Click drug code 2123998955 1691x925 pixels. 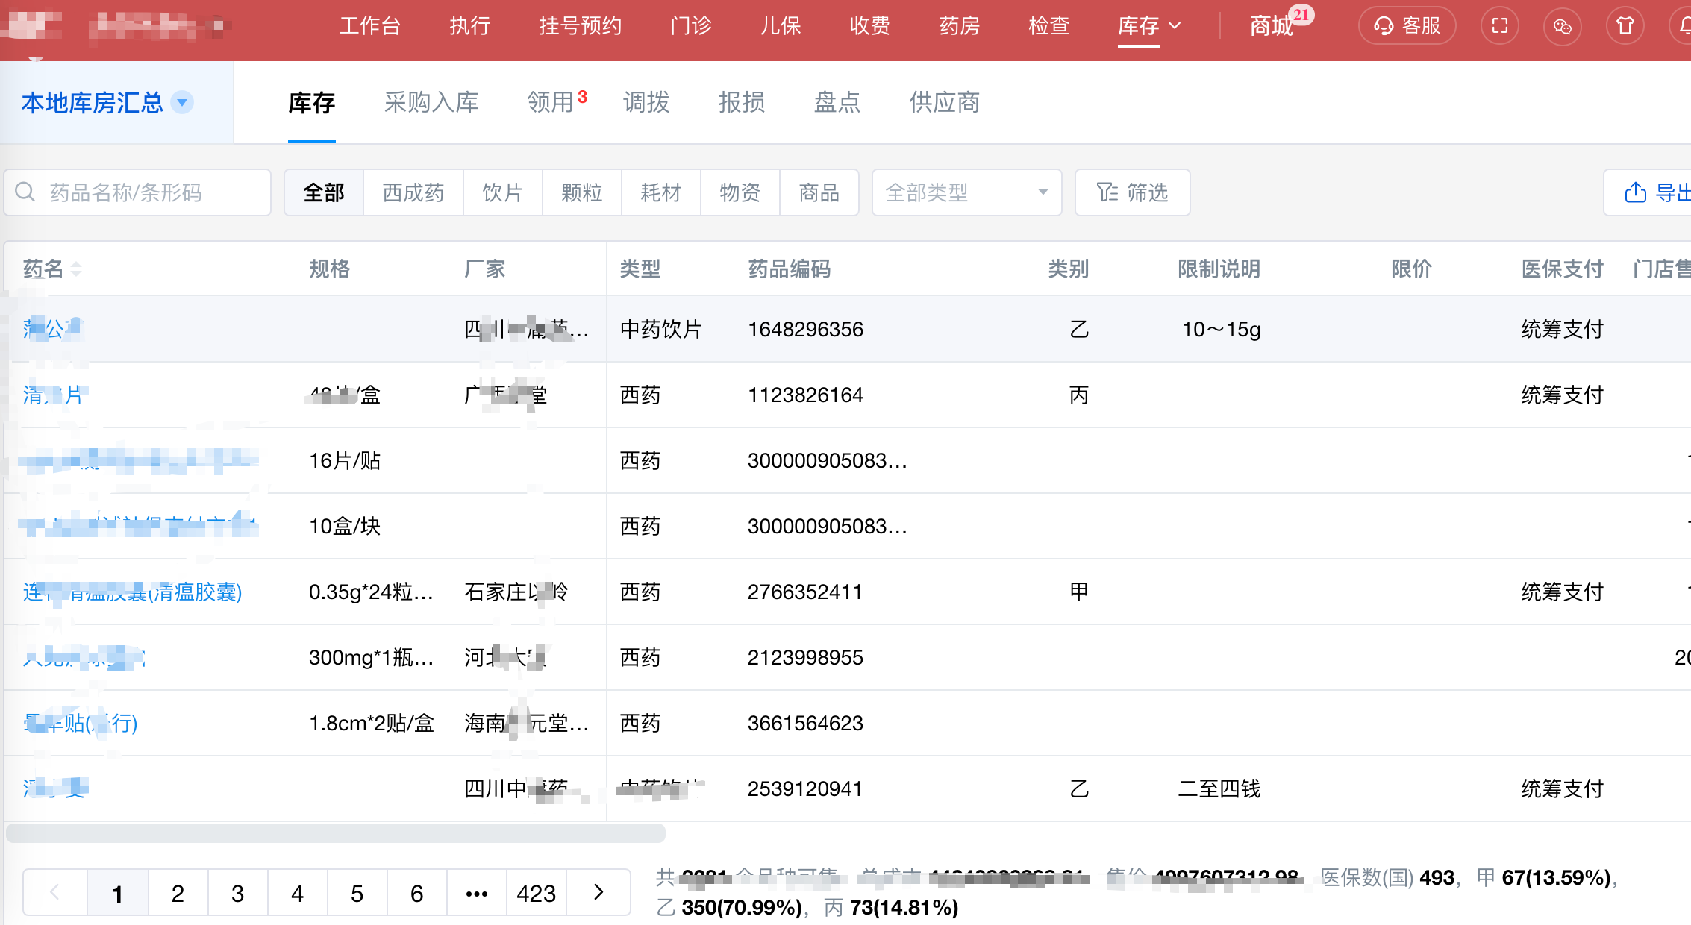click(805, 657)
